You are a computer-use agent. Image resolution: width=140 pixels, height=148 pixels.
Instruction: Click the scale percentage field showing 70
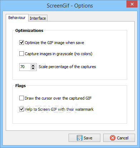coord(25,67)
